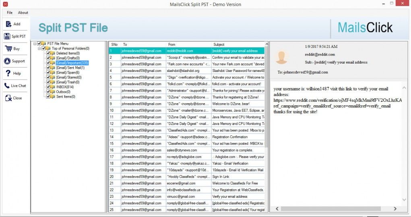
Task: Click the Split PST button label
Action: (19, 37)
